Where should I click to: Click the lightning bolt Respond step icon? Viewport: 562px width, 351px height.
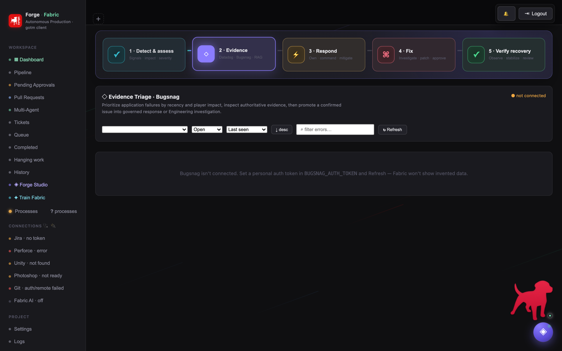[x=296, y=55]
